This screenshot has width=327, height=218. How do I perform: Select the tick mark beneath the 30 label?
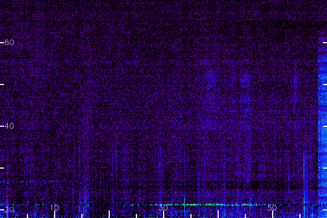pyautogui.click(x=163, y=214)
